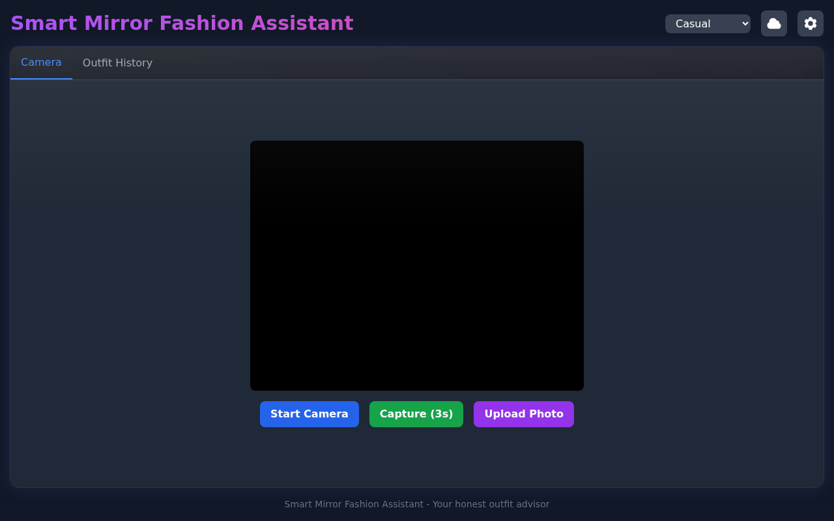Image resolution: width=834 pixels, height=521 pixels.
Task: Expand the occasion selector showing Casual
Action: coord(708,23)
